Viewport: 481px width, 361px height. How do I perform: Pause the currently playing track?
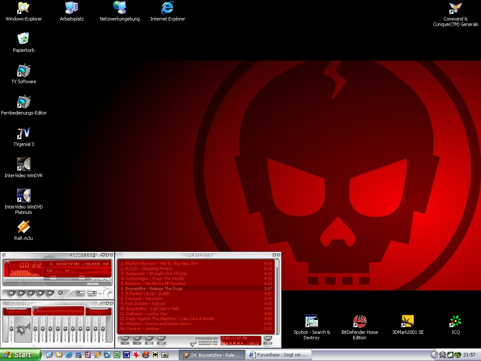pyautogui.click(x=31, y=293)
